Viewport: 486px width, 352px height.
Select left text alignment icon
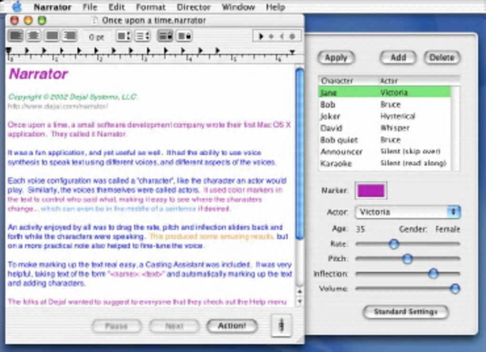pos(16,36)
